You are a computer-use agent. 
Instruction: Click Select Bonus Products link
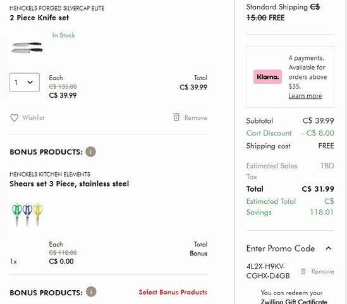(173, 292)
